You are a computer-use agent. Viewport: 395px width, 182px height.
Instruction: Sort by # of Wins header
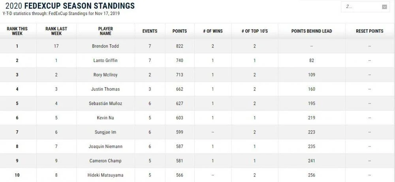point(213,31)
